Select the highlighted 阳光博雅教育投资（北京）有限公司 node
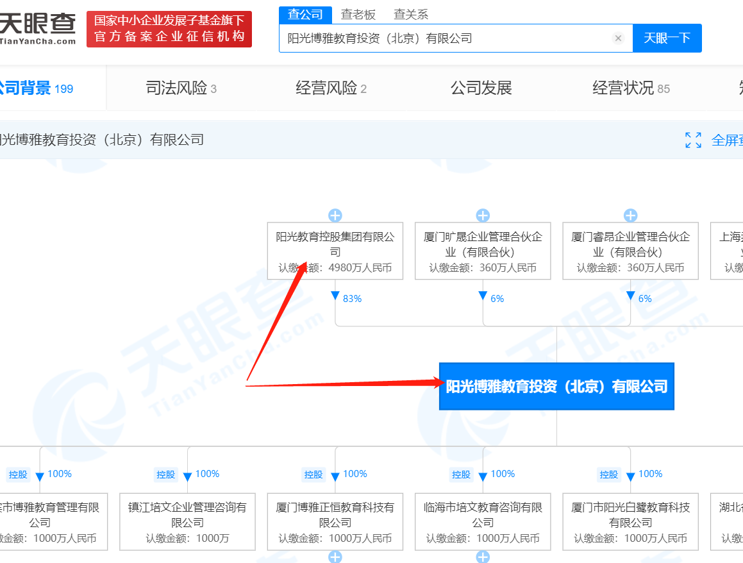This screenshot has width=743, height=563. click(x=556, y=386)
